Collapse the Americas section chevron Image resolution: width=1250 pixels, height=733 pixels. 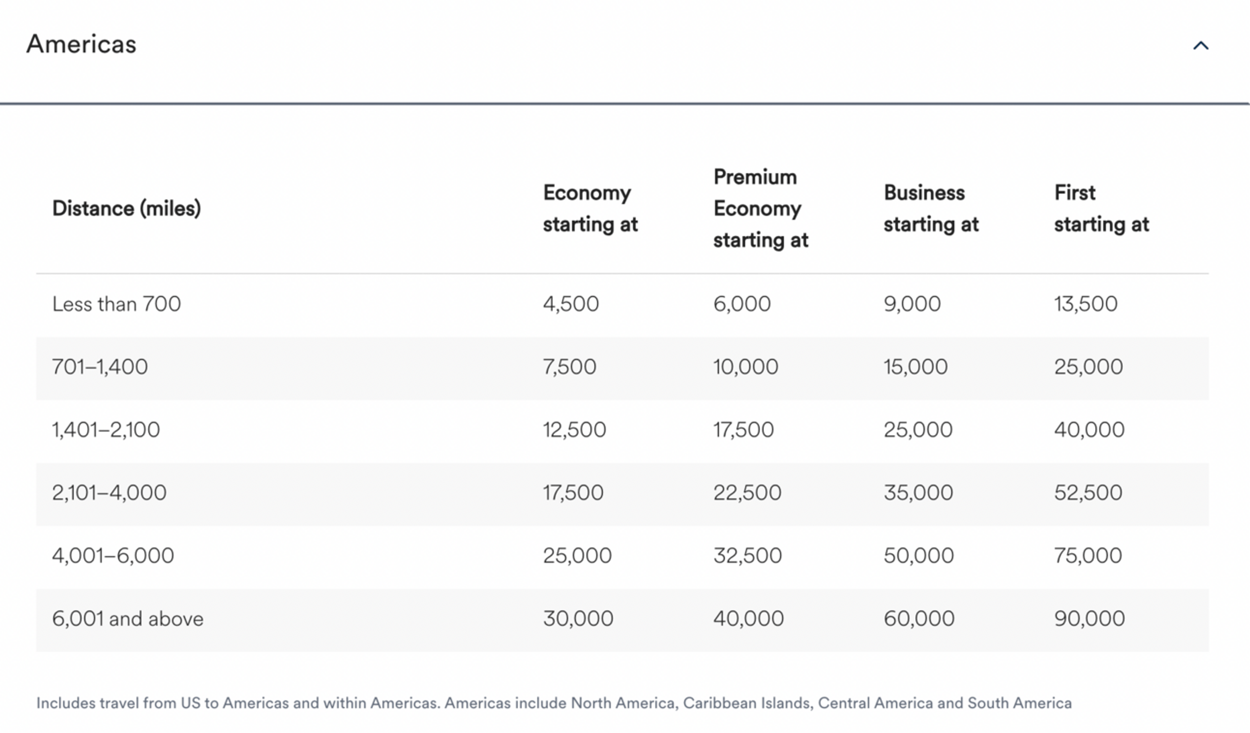(1201, 46)
